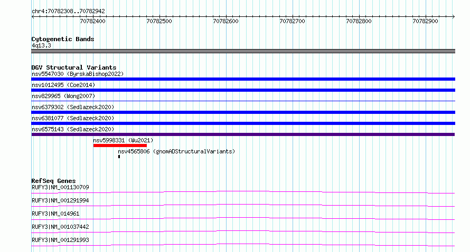Open nsv4565806 (gnomADStructuralVariants) label
470x252 pixels.
[176, 151]
